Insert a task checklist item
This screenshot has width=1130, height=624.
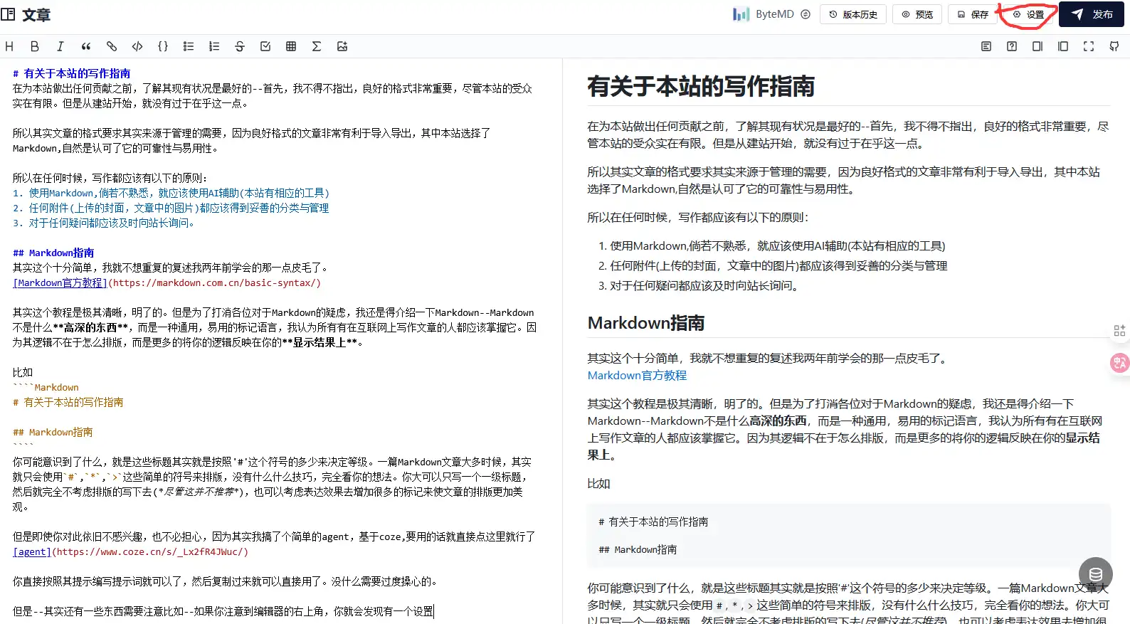[265, 46]
